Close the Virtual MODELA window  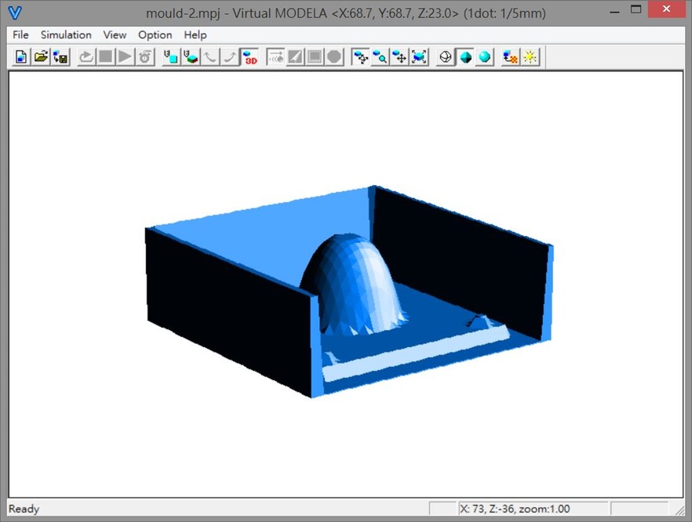coord(666,9)
